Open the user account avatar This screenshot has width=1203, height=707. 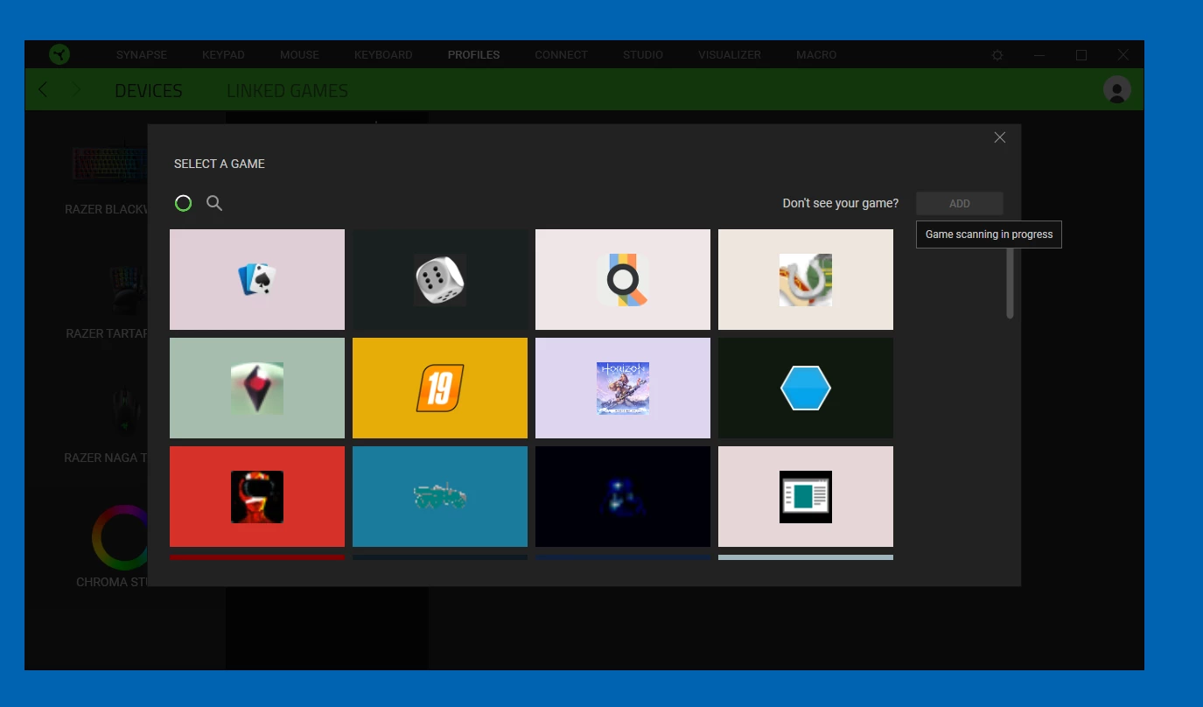point(1116,89)
